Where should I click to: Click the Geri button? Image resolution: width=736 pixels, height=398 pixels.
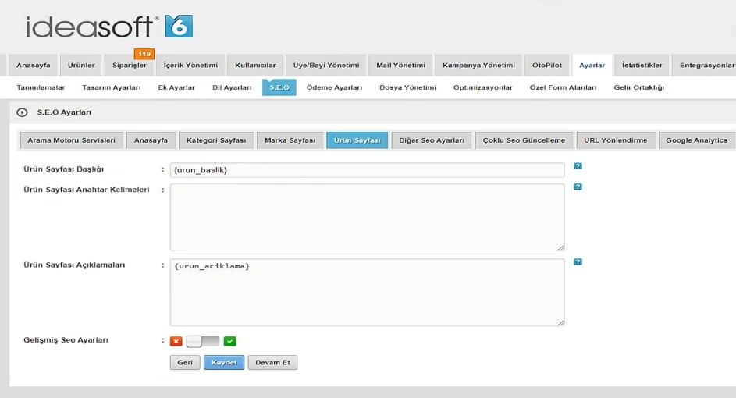tap(185, 362)
